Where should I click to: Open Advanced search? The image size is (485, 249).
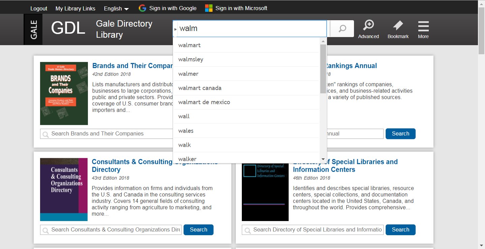[x=368, y=29]
